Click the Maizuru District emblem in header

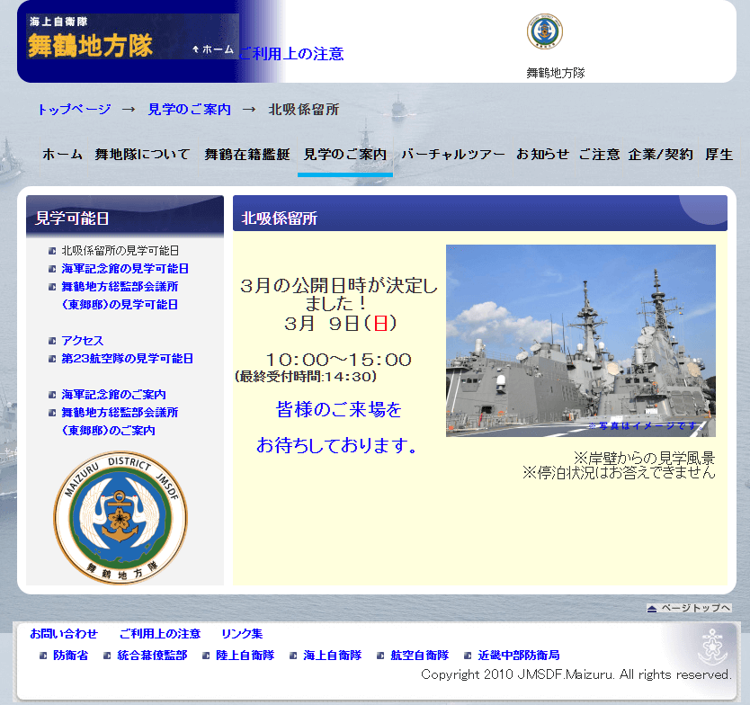point(545,31)
